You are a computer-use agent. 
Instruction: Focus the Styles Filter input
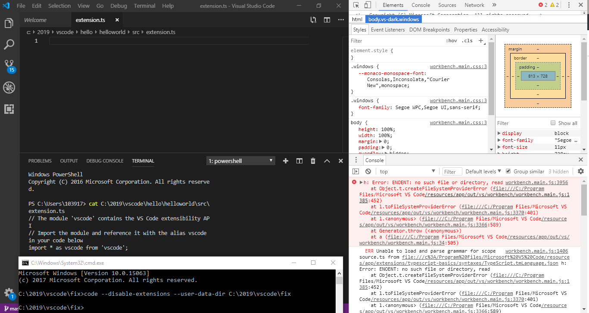[x=396, y=41]
